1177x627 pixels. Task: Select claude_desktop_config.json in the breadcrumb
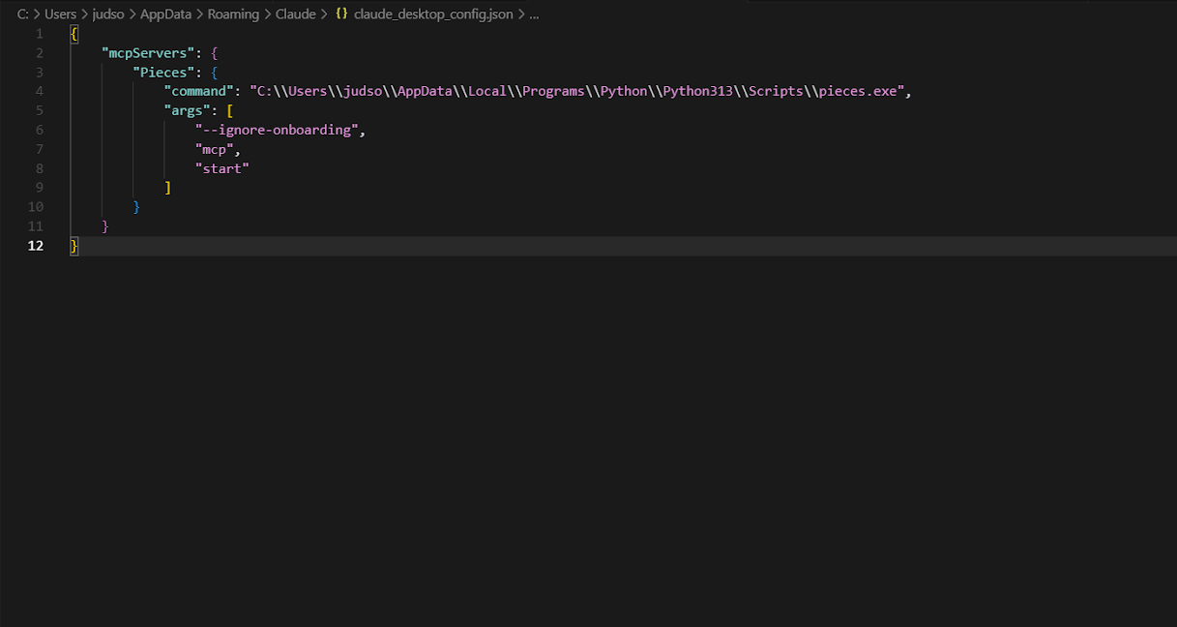[433, 15]
